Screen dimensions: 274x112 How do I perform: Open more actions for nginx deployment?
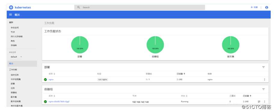click(264, 79)
